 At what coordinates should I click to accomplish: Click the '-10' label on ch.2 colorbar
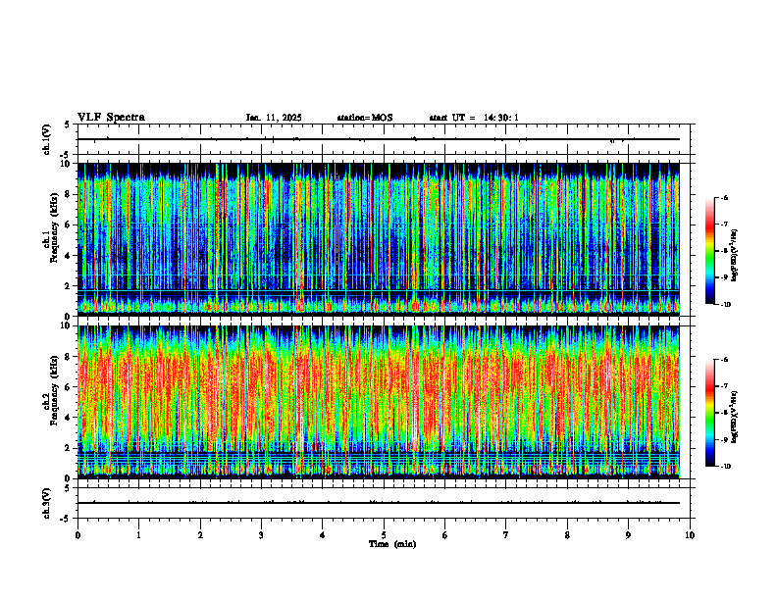[x=726, y=467]
